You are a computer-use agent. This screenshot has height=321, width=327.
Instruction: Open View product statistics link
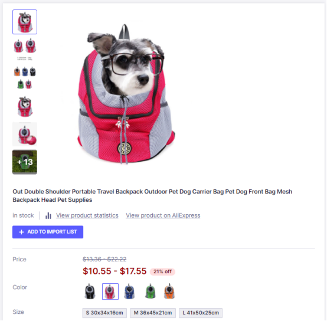tap(87, 215)
